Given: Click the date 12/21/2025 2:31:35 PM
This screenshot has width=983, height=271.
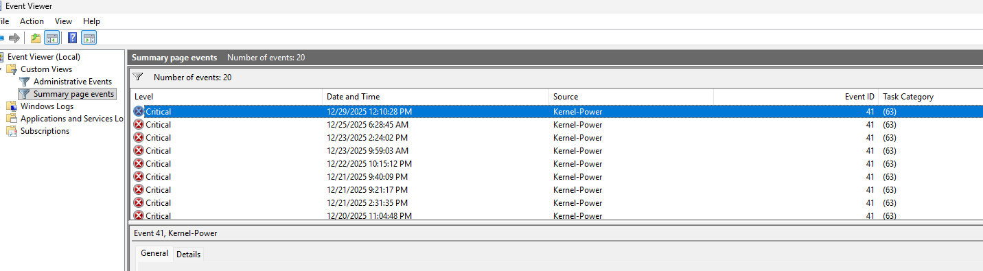Looking at the screenshot, I should [x=367, y=202].
